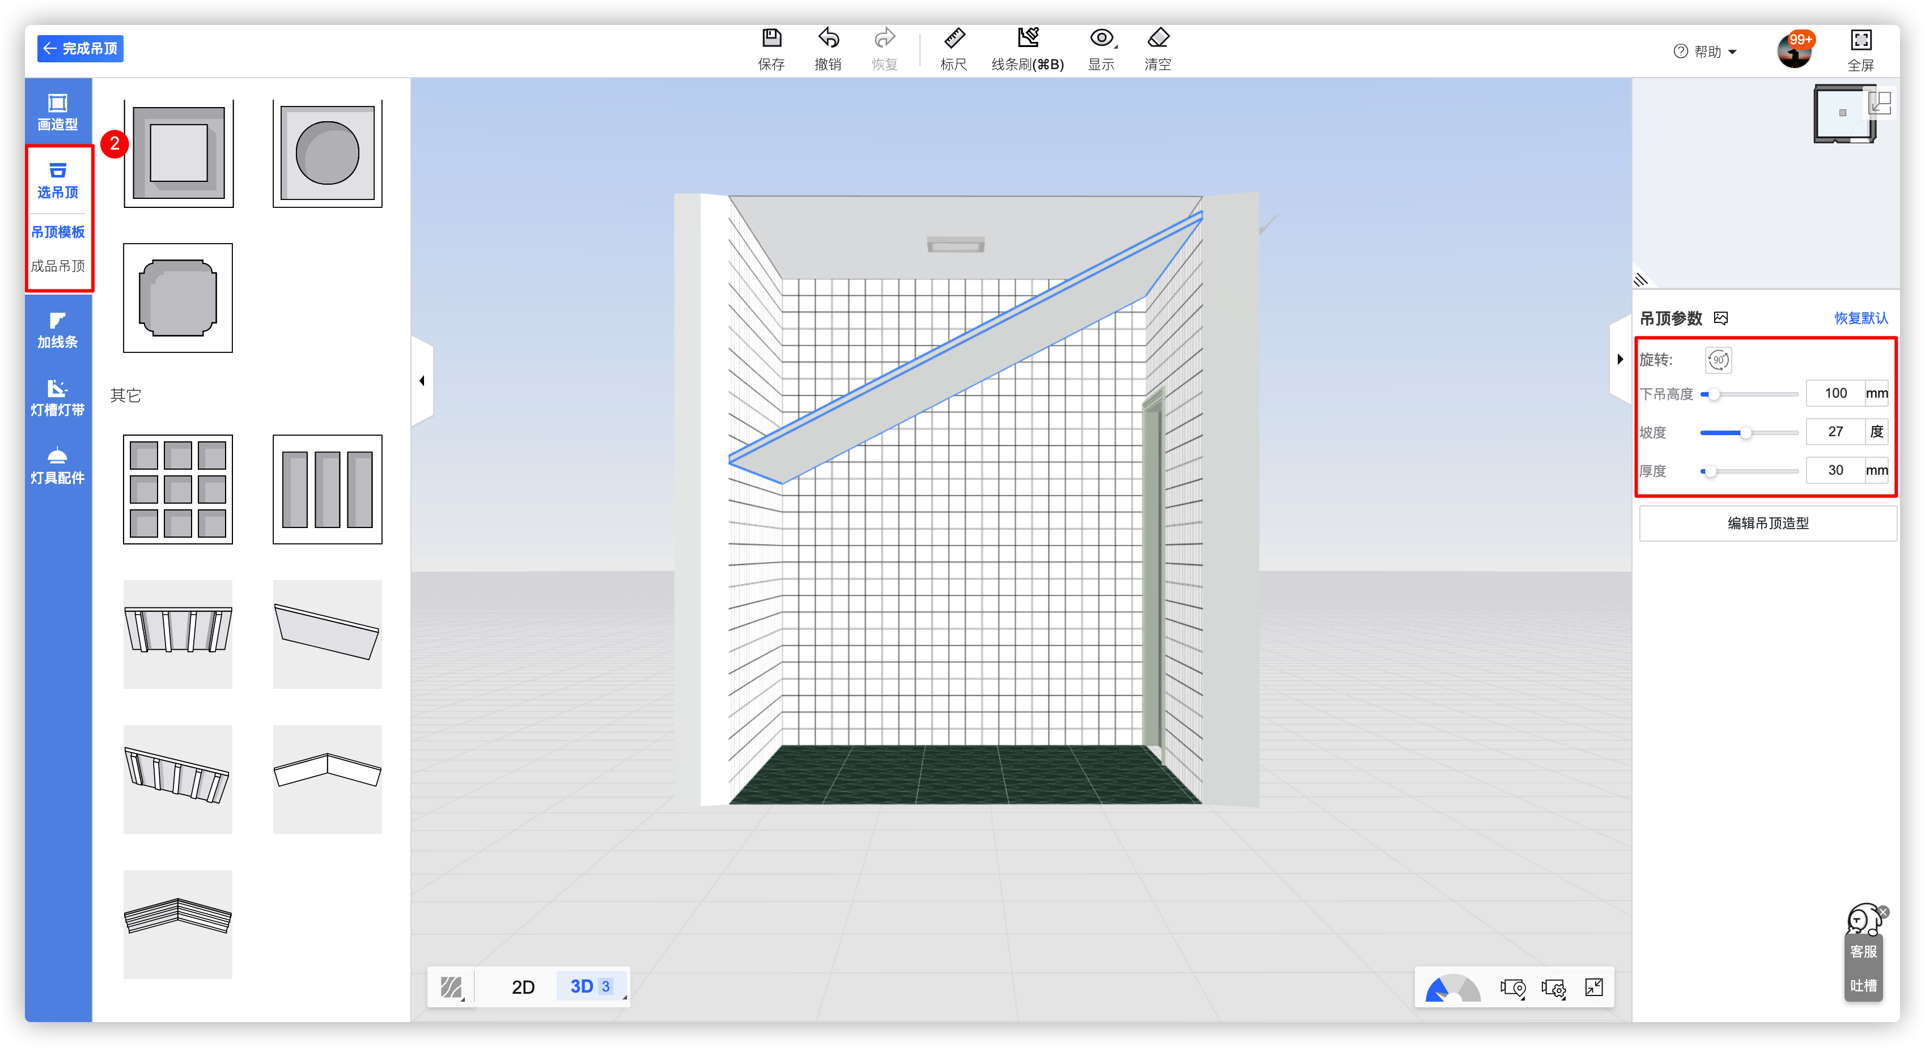Pick the three vertical panels ceiling template

(327, 489)
